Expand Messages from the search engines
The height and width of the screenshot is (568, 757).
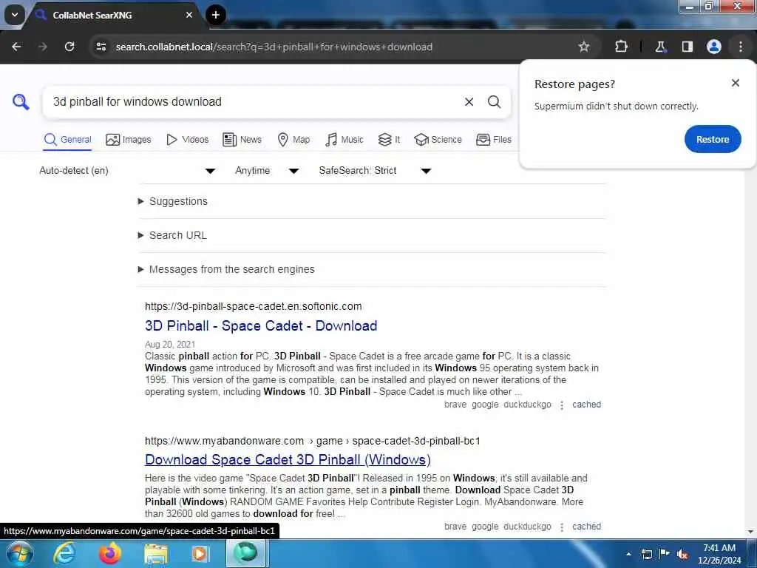(x=226, y=269)
